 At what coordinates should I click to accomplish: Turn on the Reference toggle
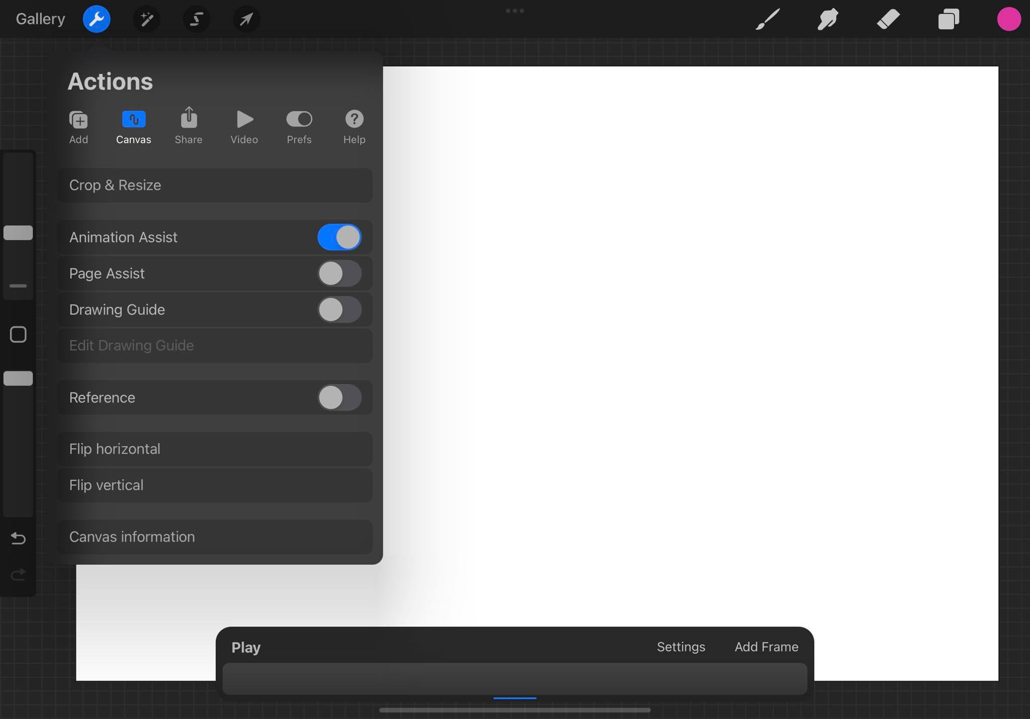click(x=339, y=397)
